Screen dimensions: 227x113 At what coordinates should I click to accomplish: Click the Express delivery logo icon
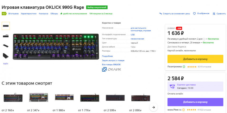tap(172, 86)
